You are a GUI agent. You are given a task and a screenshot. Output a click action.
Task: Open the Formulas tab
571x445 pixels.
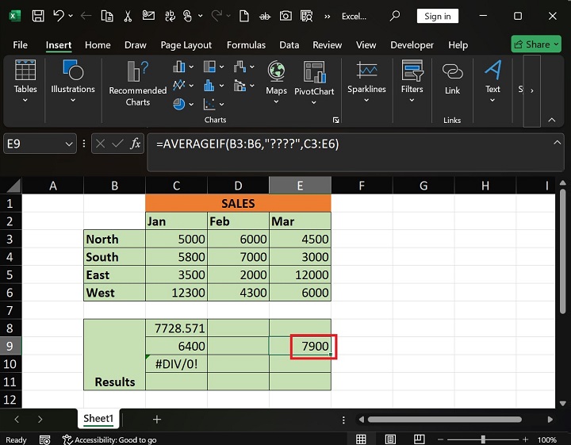point(246,45)
